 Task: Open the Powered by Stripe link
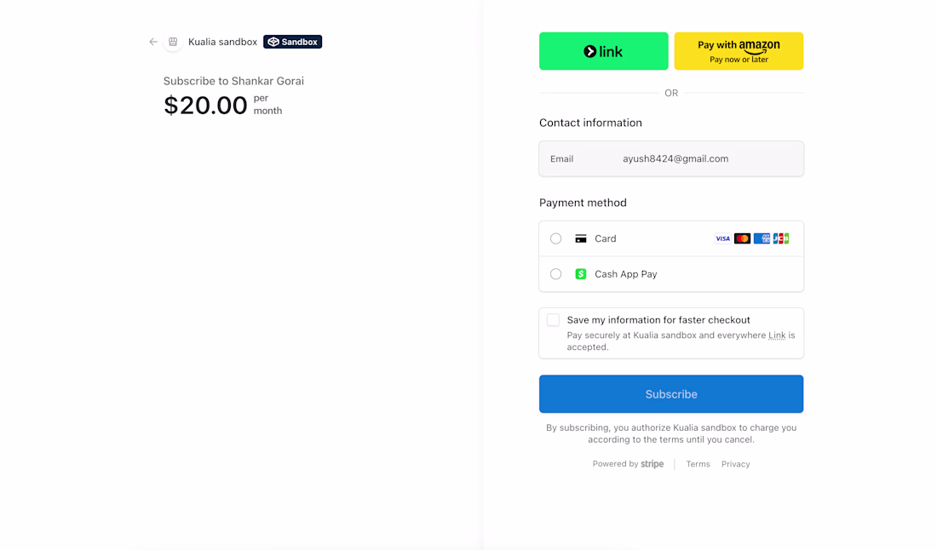point(628,464)
